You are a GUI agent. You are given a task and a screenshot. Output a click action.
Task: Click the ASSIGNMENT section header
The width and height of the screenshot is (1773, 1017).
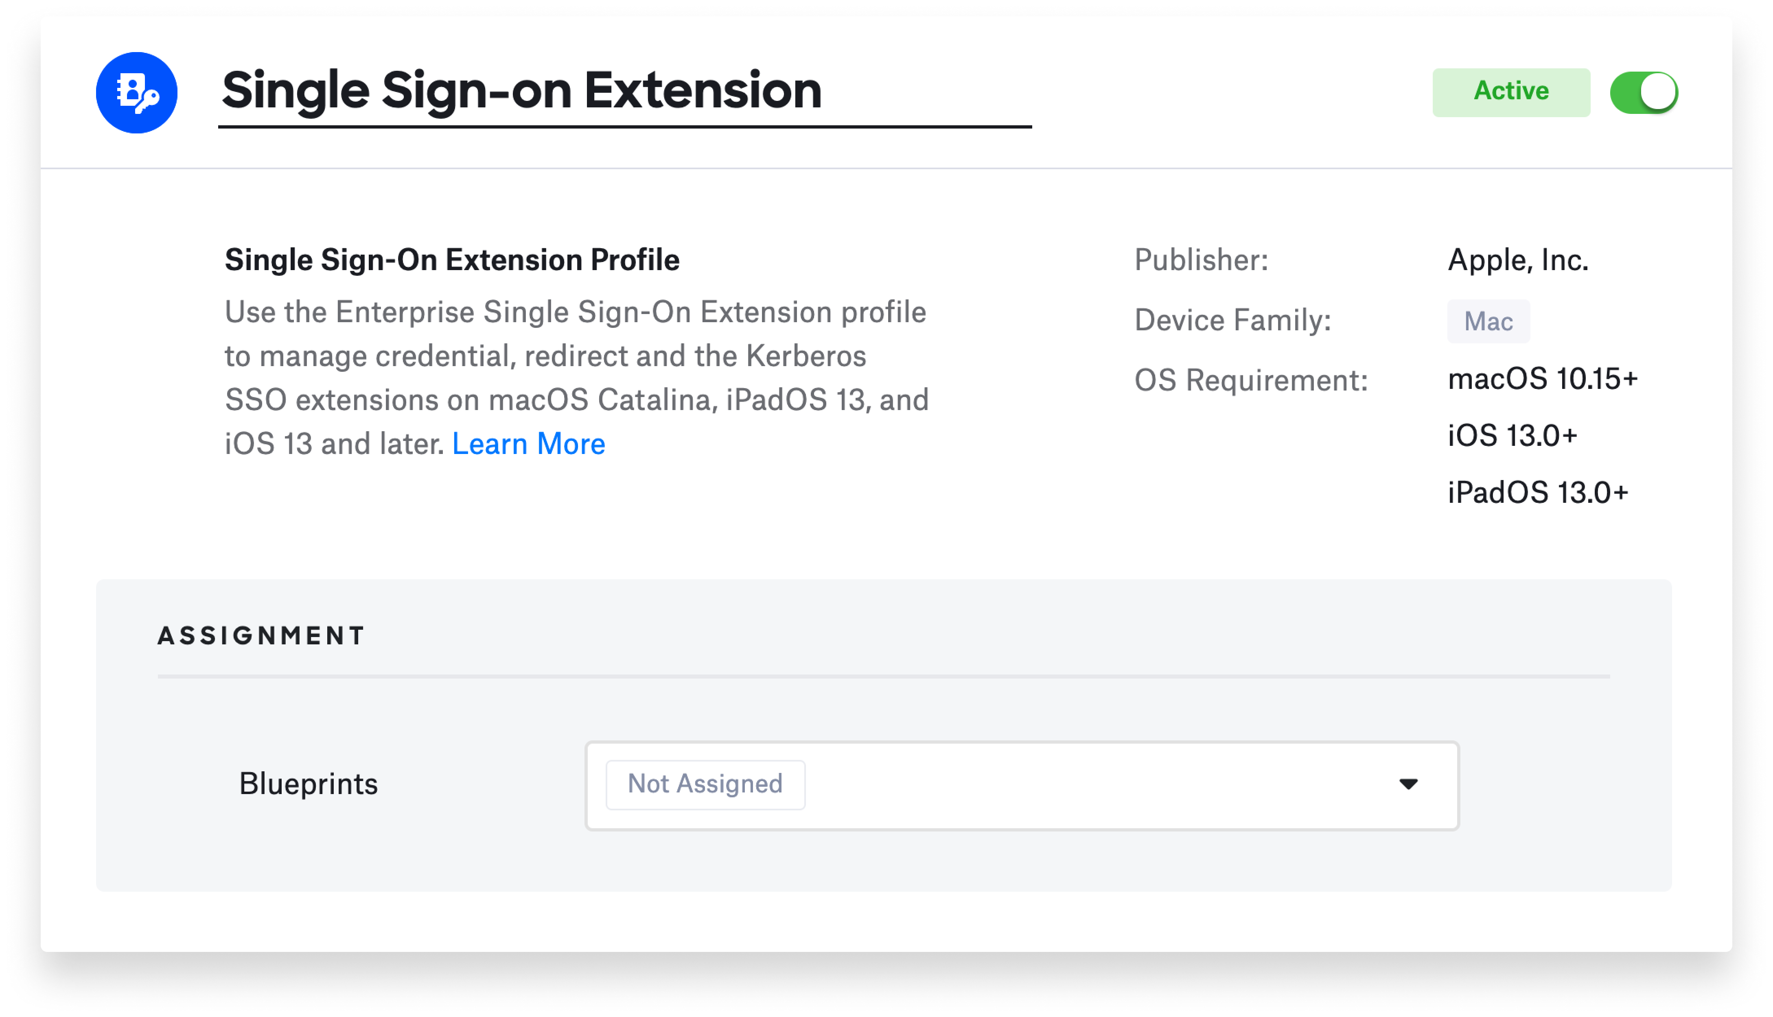click(261, 635)
